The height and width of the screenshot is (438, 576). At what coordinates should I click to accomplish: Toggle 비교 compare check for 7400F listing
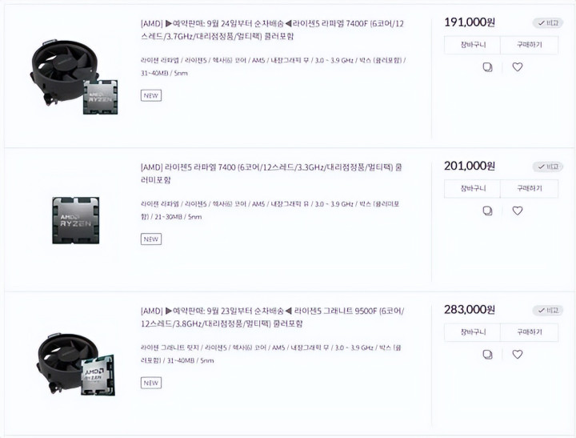(548, 22)
